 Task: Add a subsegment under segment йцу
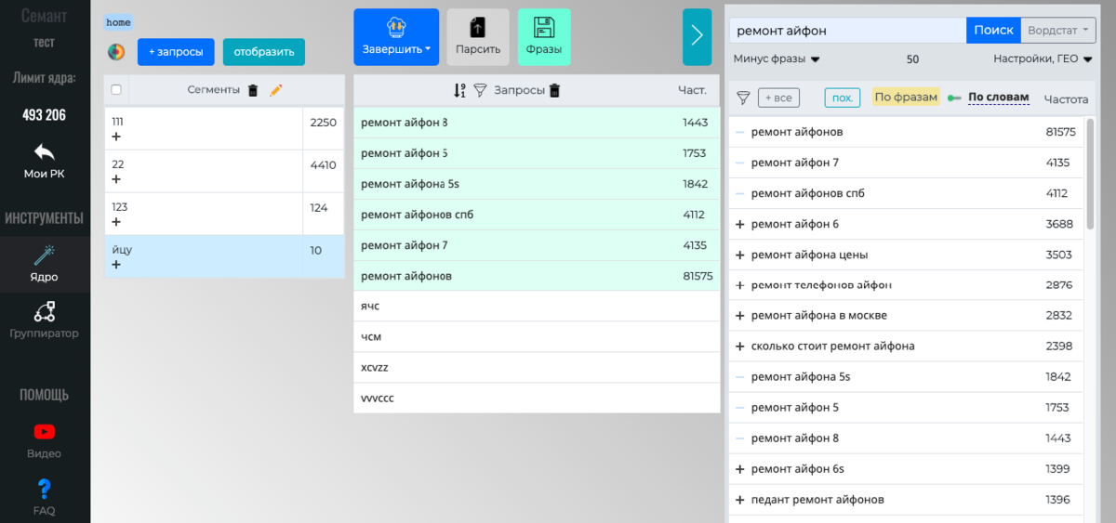116,265
